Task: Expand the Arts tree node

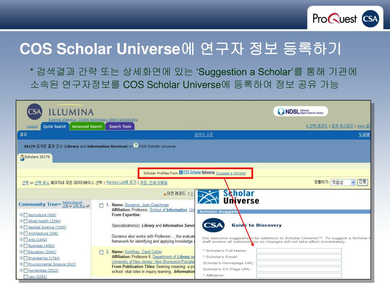Action: pos(21,240)
